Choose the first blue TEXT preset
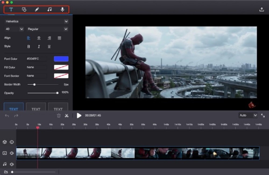The height and width of the screenshot is (175, 269). pyautogui.click(x=13, y=107)
